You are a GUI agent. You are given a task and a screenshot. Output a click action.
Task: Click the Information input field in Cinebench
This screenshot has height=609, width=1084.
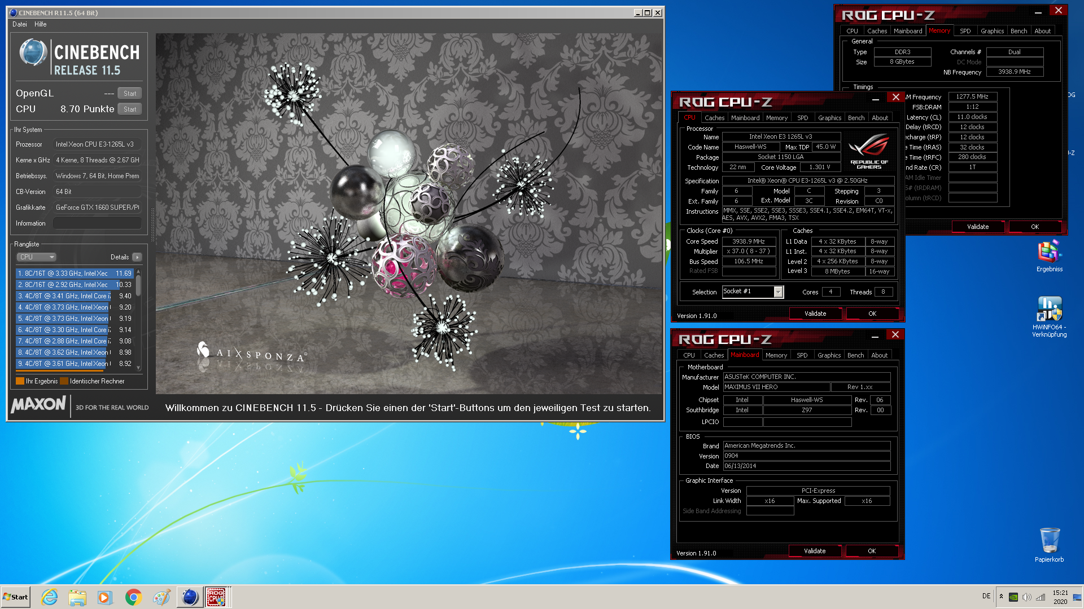[97, 223]
